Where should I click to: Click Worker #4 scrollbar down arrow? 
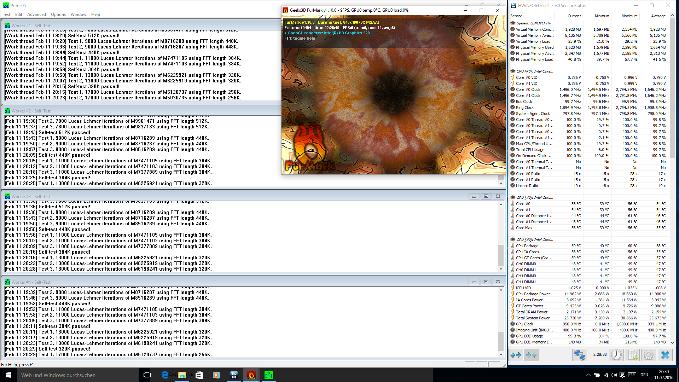501,354
